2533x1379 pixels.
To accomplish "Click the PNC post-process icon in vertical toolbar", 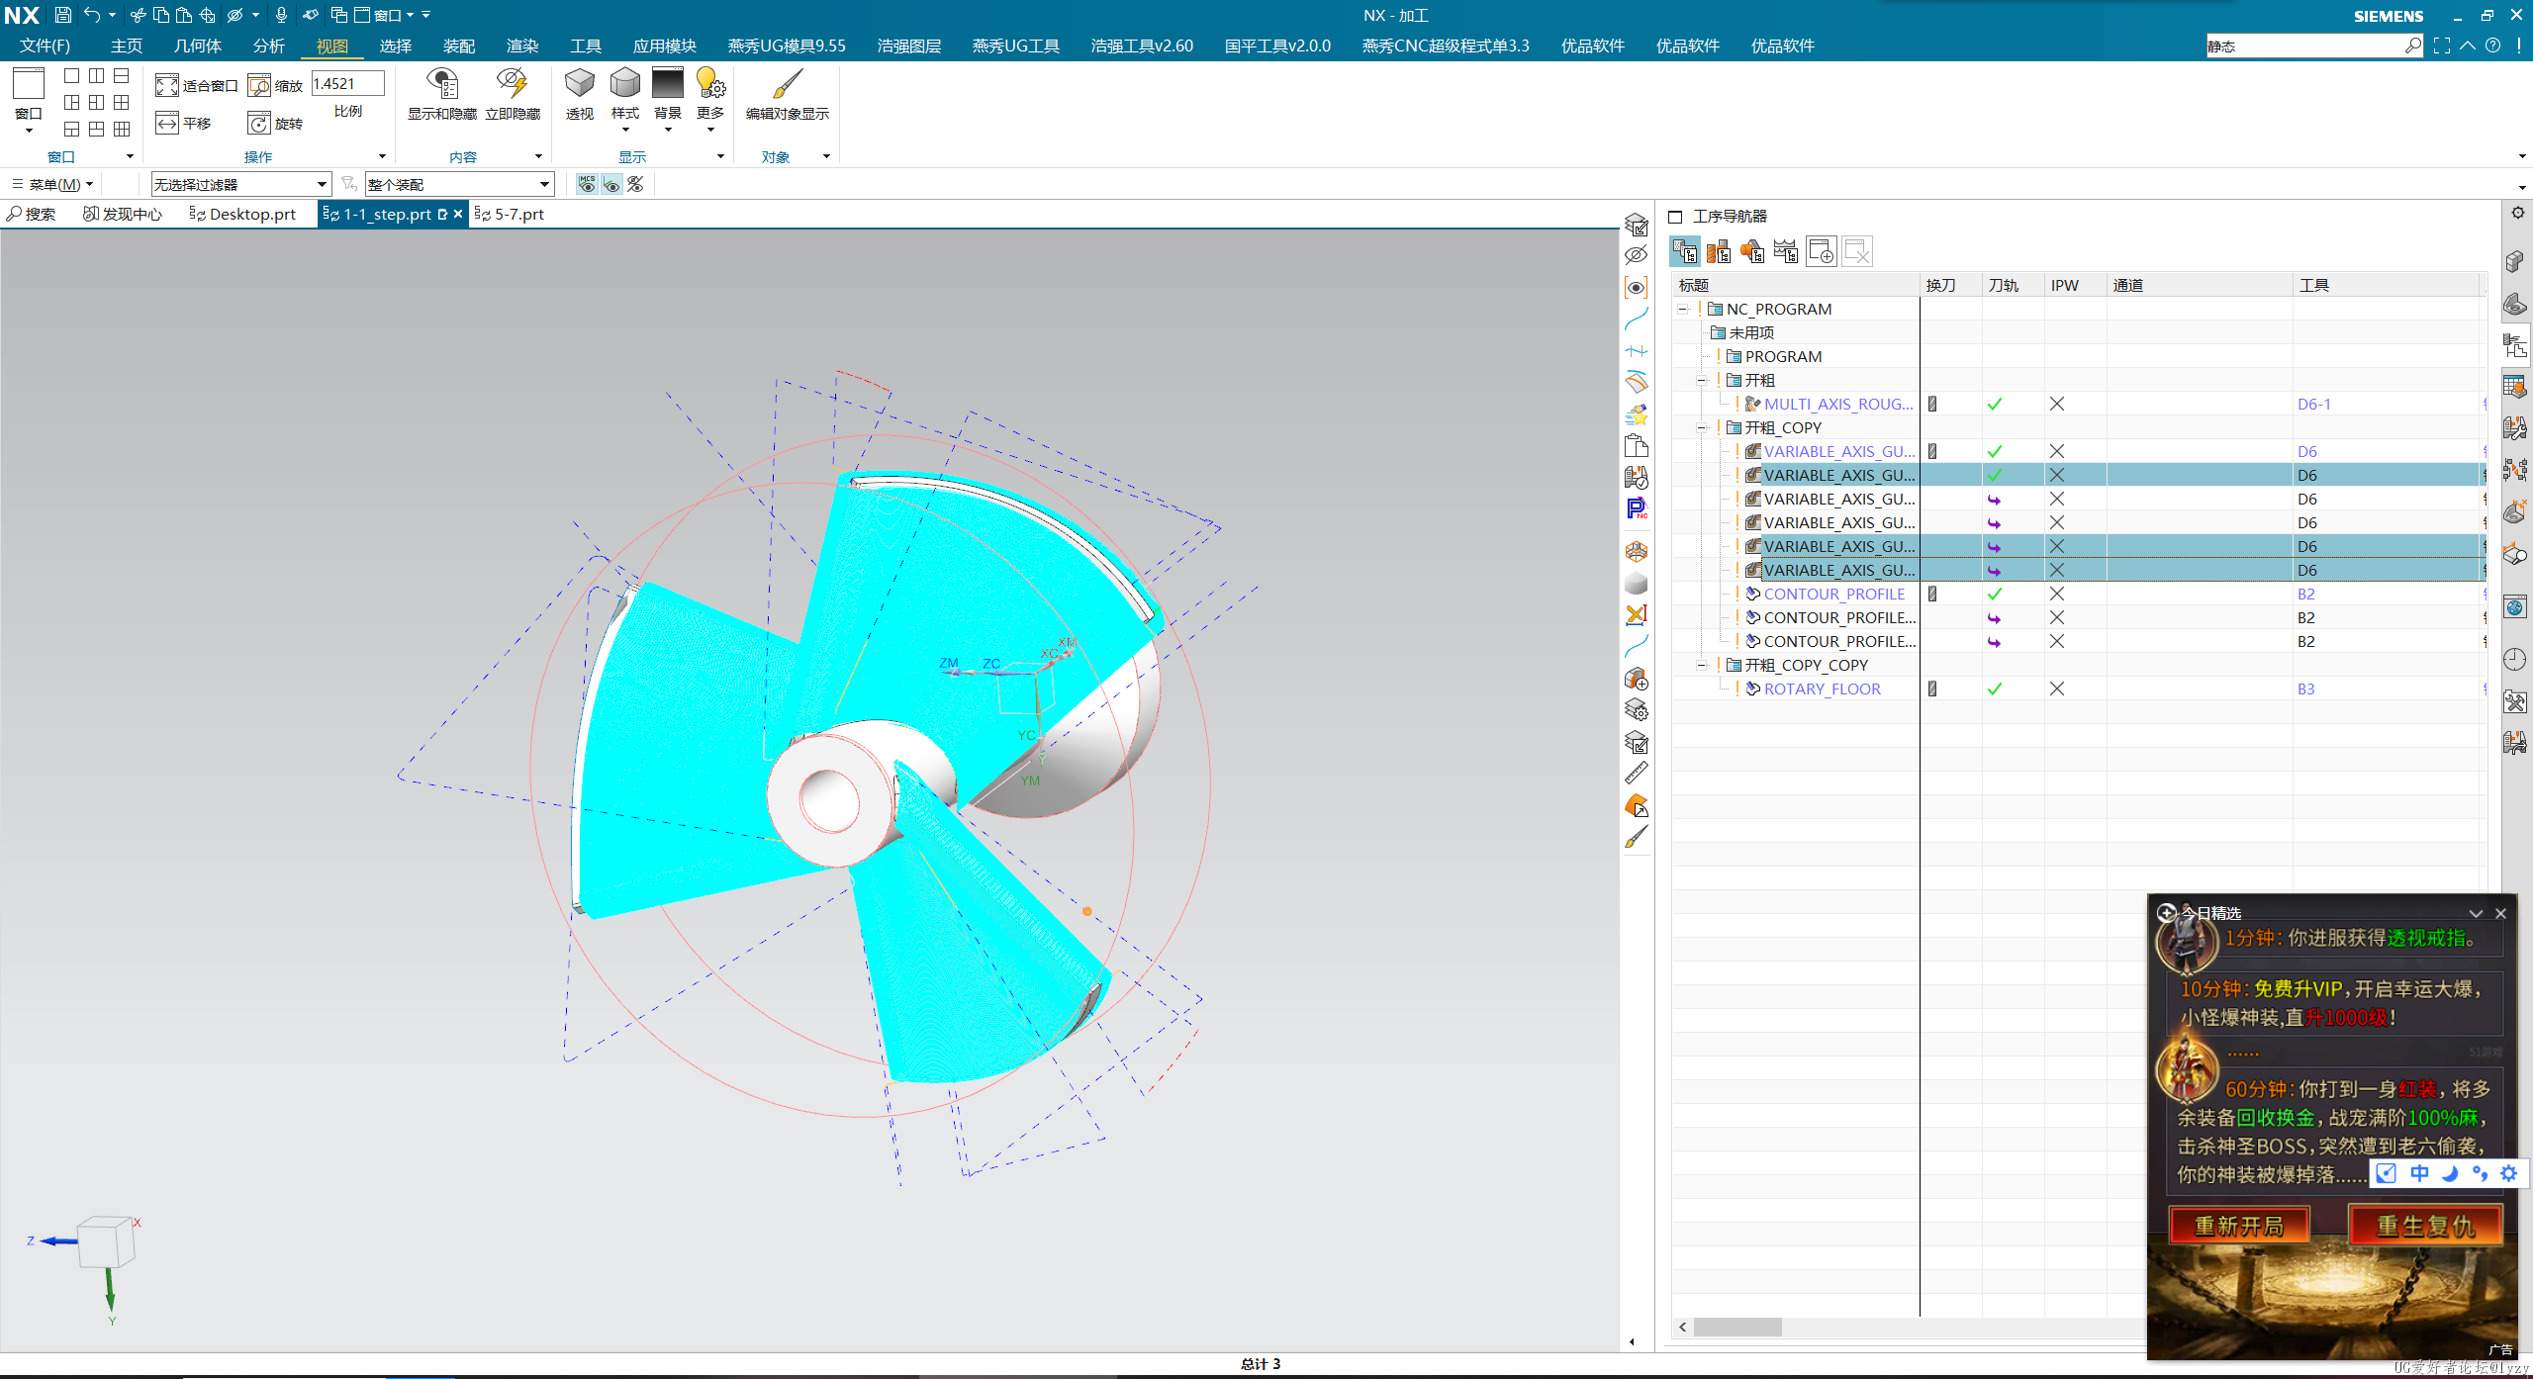I will (x=1637, y=508).
